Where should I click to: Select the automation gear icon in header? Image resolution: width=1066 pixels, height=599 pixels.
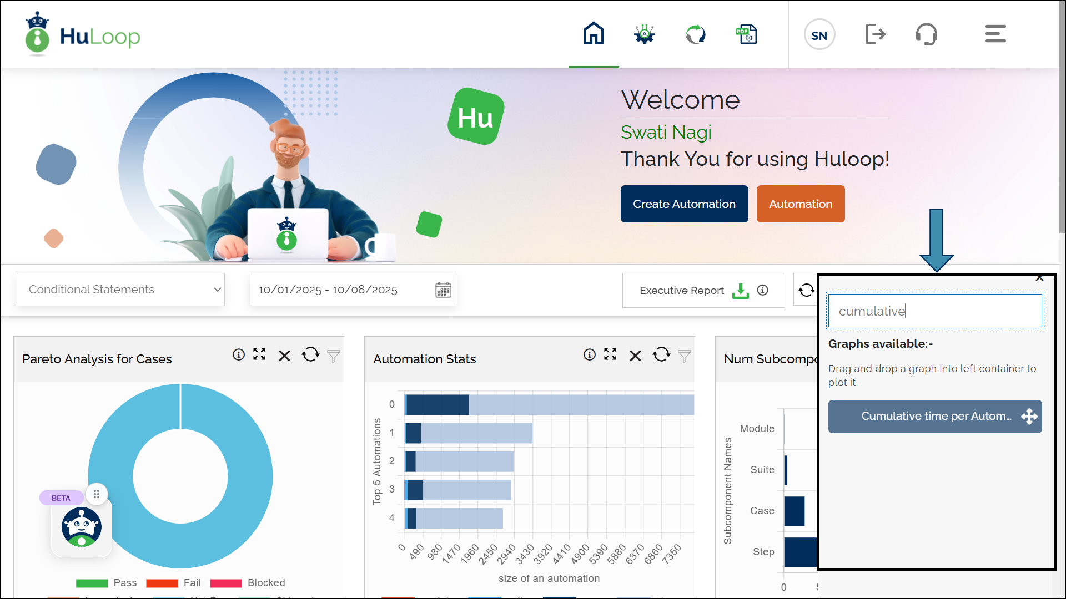click(x=644, y=34)
